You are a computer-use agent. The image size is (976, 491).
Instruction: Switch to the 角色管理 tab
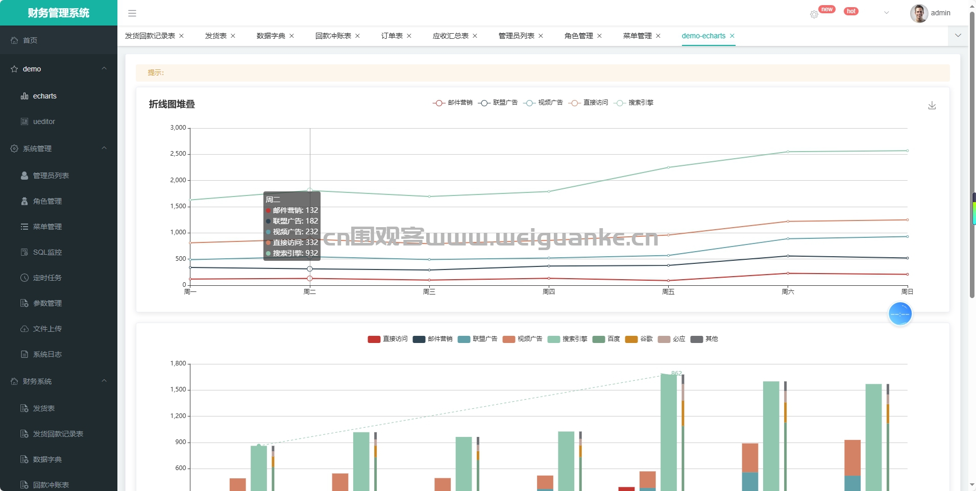pyautogui.click(x=579, y=36)
